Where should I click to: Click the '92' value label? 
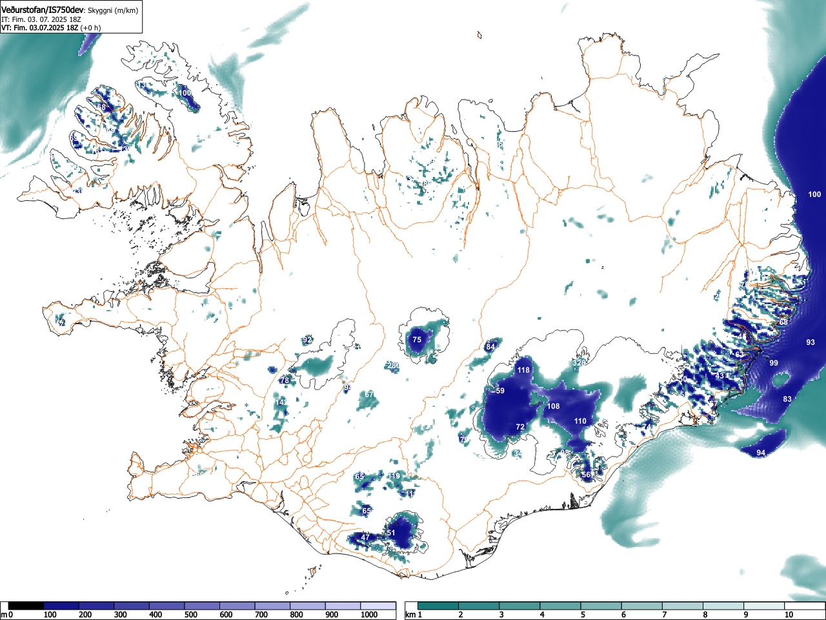tap(307, 340)
